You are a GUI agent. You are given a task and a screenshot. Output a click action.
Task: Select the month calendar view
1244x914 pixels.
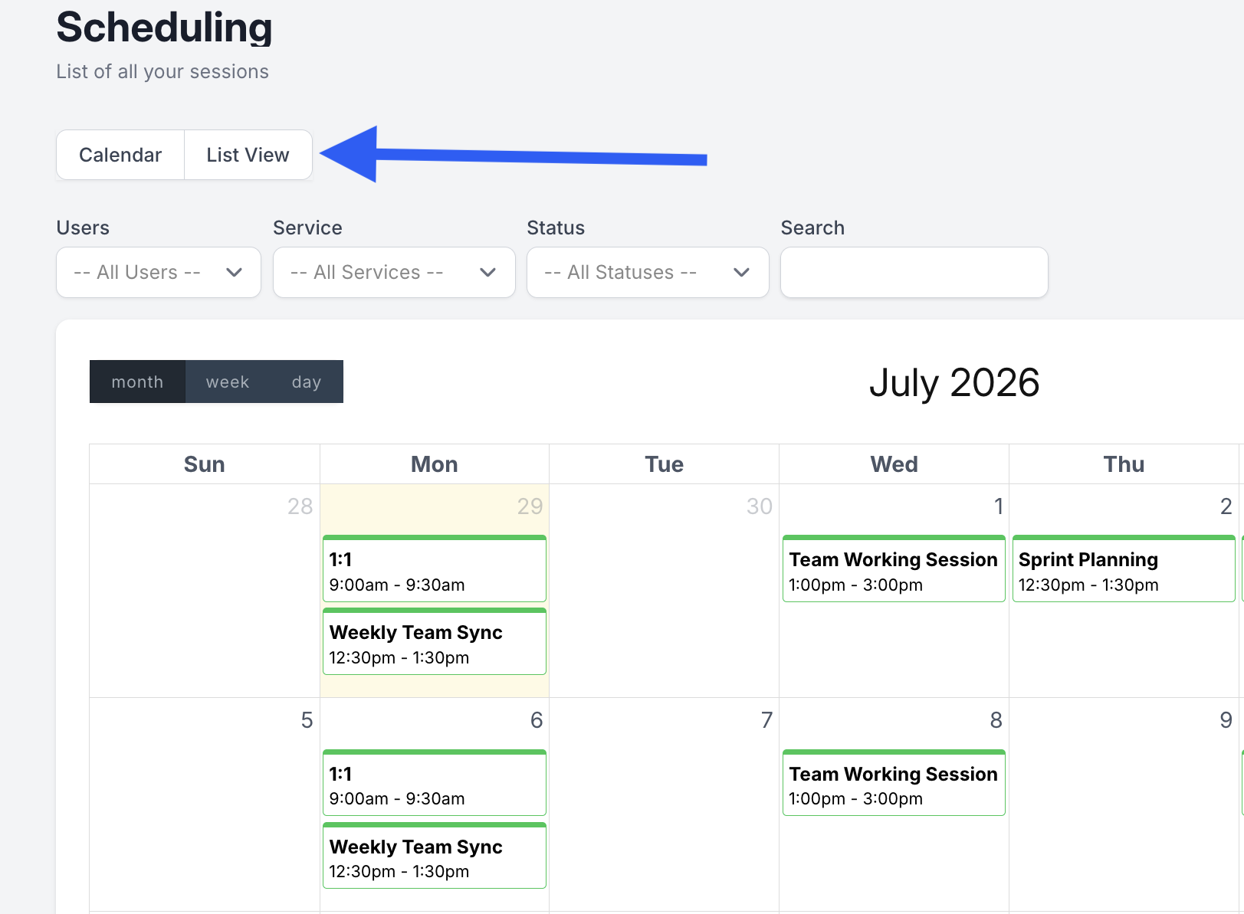point(137,382)
